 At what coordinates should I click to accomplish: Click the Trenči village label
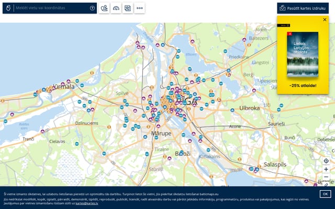[28, 139]
